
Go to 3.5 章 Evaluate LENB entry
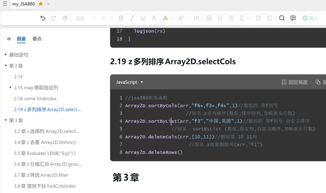(x=45, y=154)
